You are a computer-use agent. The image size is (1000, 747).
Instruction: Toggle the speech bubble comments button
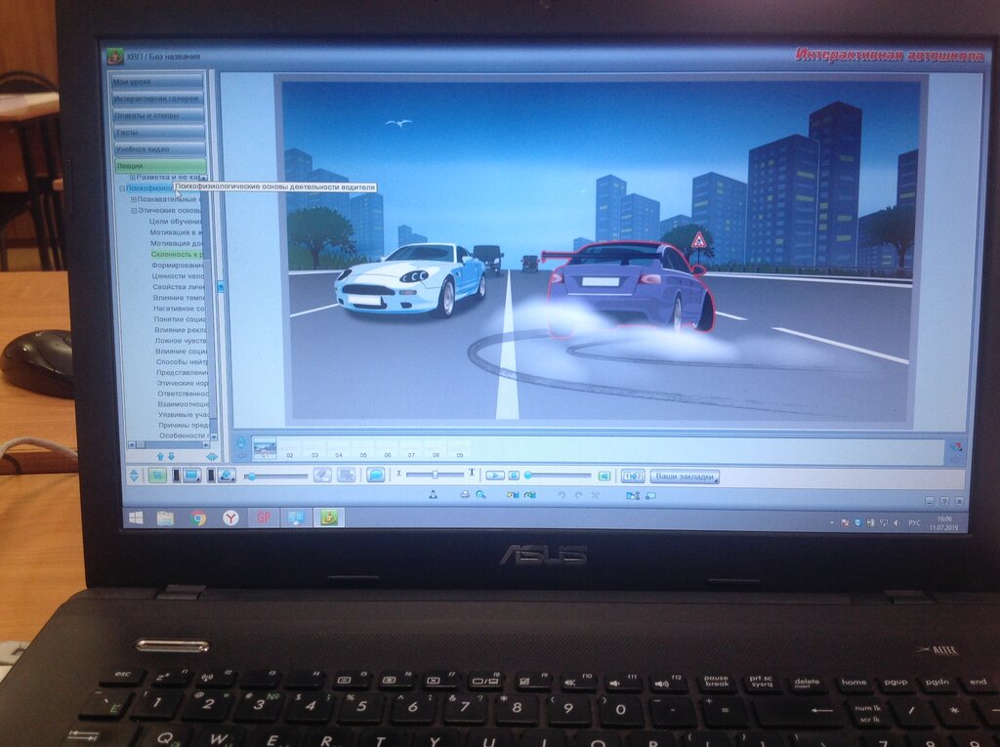[x=376, y=476]
